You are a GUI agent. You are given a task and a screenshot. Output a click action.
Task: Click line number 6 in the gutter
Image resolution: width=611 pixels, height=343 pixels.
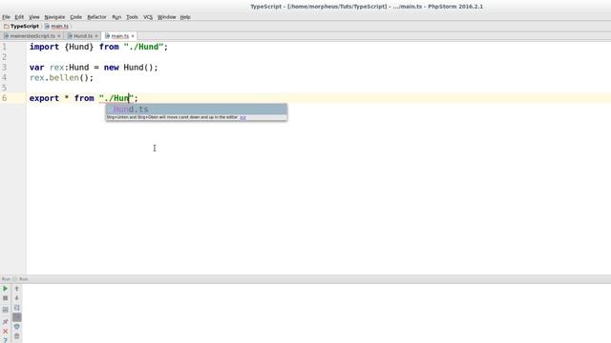[x=4, y=98]
